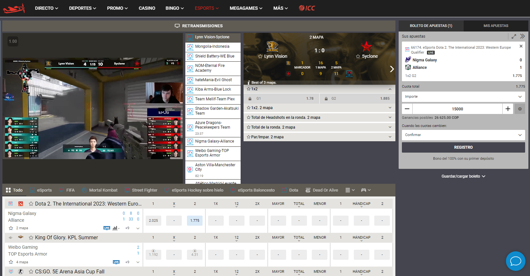Edit the stake amount field 15000

[457, 109]
